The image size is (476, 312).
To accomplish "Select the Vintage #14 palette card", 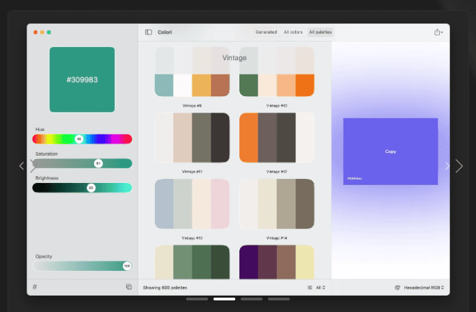I will (x=277, y=204).
